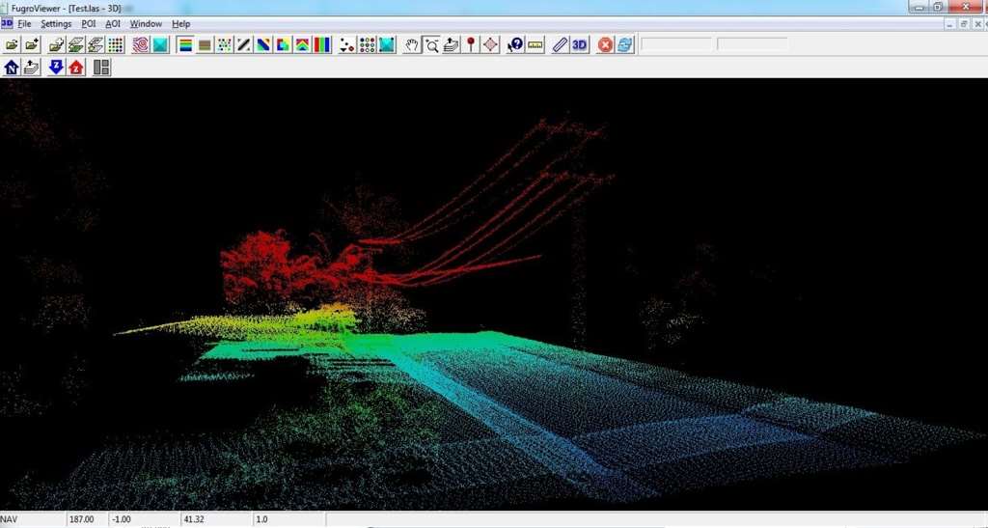Toggle the brown striped display button
988x528 pixels.
point(205,44)
